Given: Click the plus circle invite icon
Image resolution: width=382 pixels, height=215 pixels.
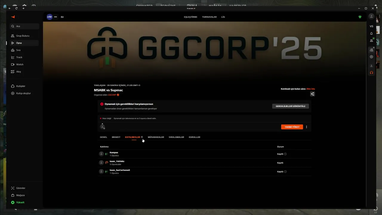Looking at the screenshot, I should (x=371, y=57).
